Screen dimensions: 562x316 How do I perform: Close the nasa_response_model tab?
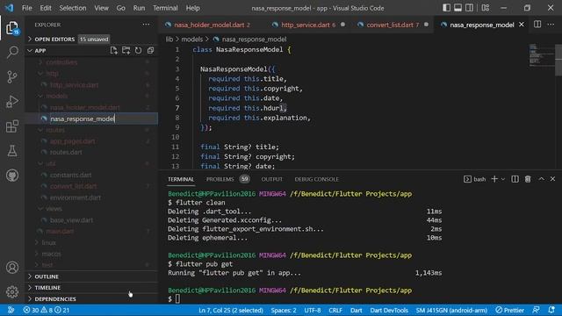click(522, 25)
